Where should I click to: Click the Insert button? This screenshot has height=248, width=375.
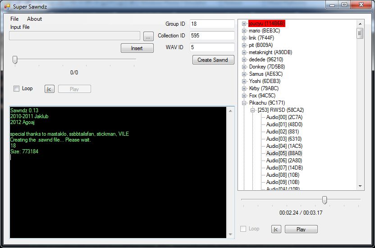coord(137,48)
